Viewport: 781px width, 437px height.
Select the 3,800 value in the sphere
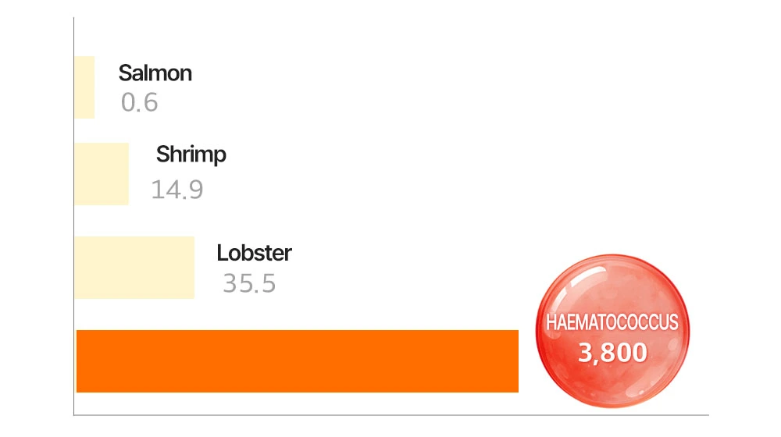613,353
